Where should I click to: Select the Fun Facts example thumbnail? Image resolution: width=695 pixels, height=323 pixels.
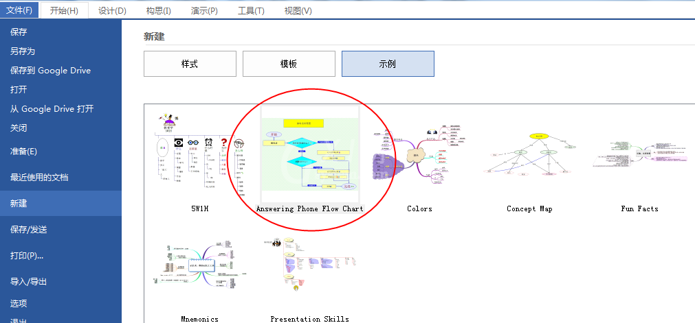point(639,155)
